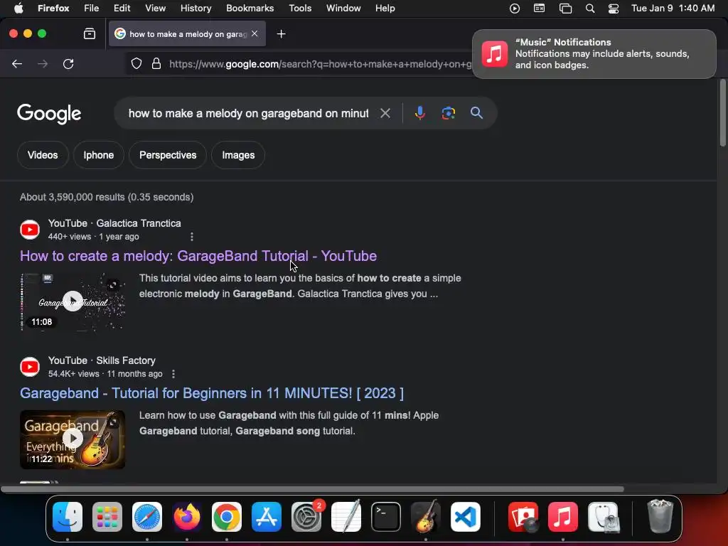The image size is (728, 546).
Task: Filter results by Images
Action: point(238,155)
